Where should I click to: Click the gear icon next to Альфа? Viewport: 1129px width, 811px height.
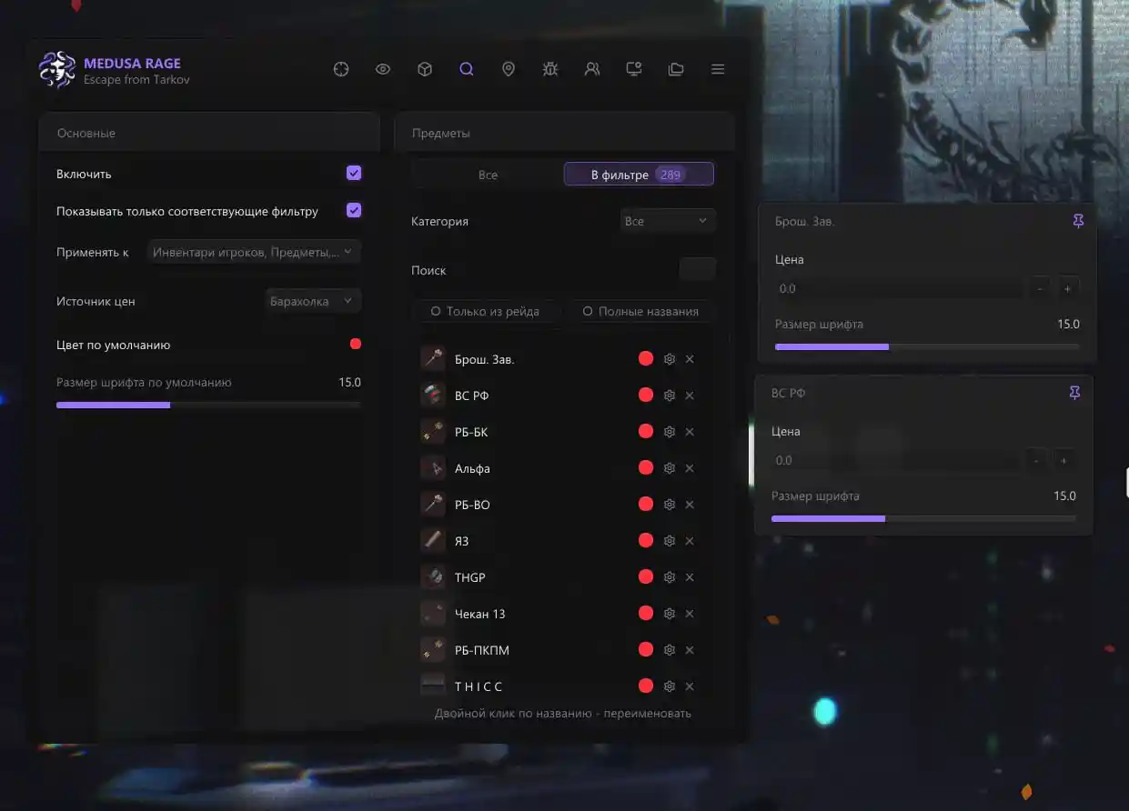[670, 468]
